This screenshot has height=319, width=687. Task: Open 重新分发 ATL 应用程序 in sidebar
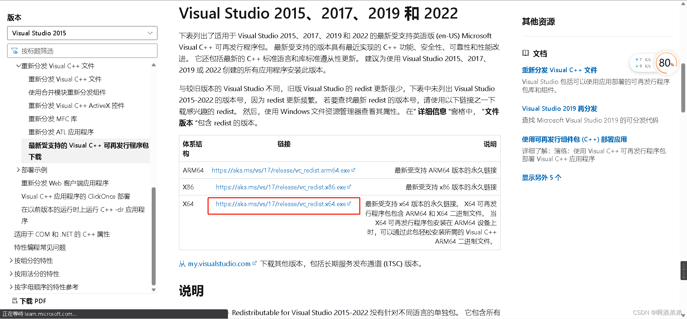point(61,132)
